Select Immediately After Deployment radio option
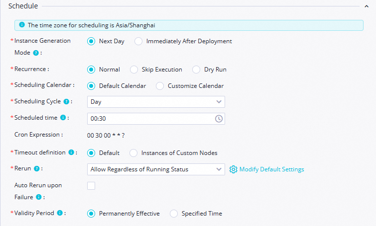 tap(138, 41)
